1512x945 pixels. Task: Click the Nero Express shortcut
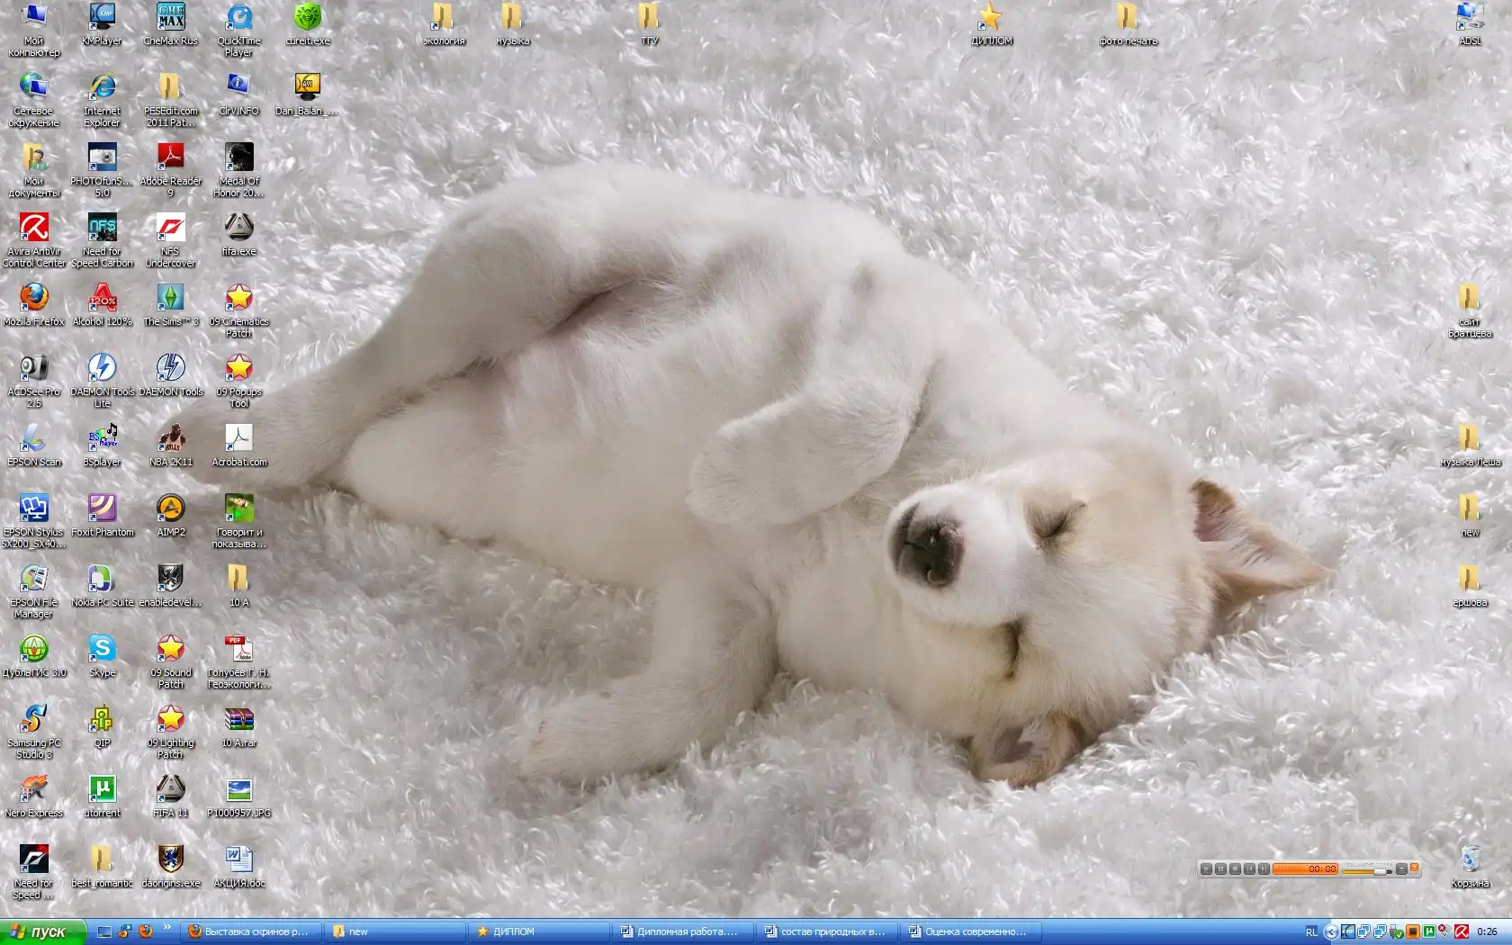[33, 789]
